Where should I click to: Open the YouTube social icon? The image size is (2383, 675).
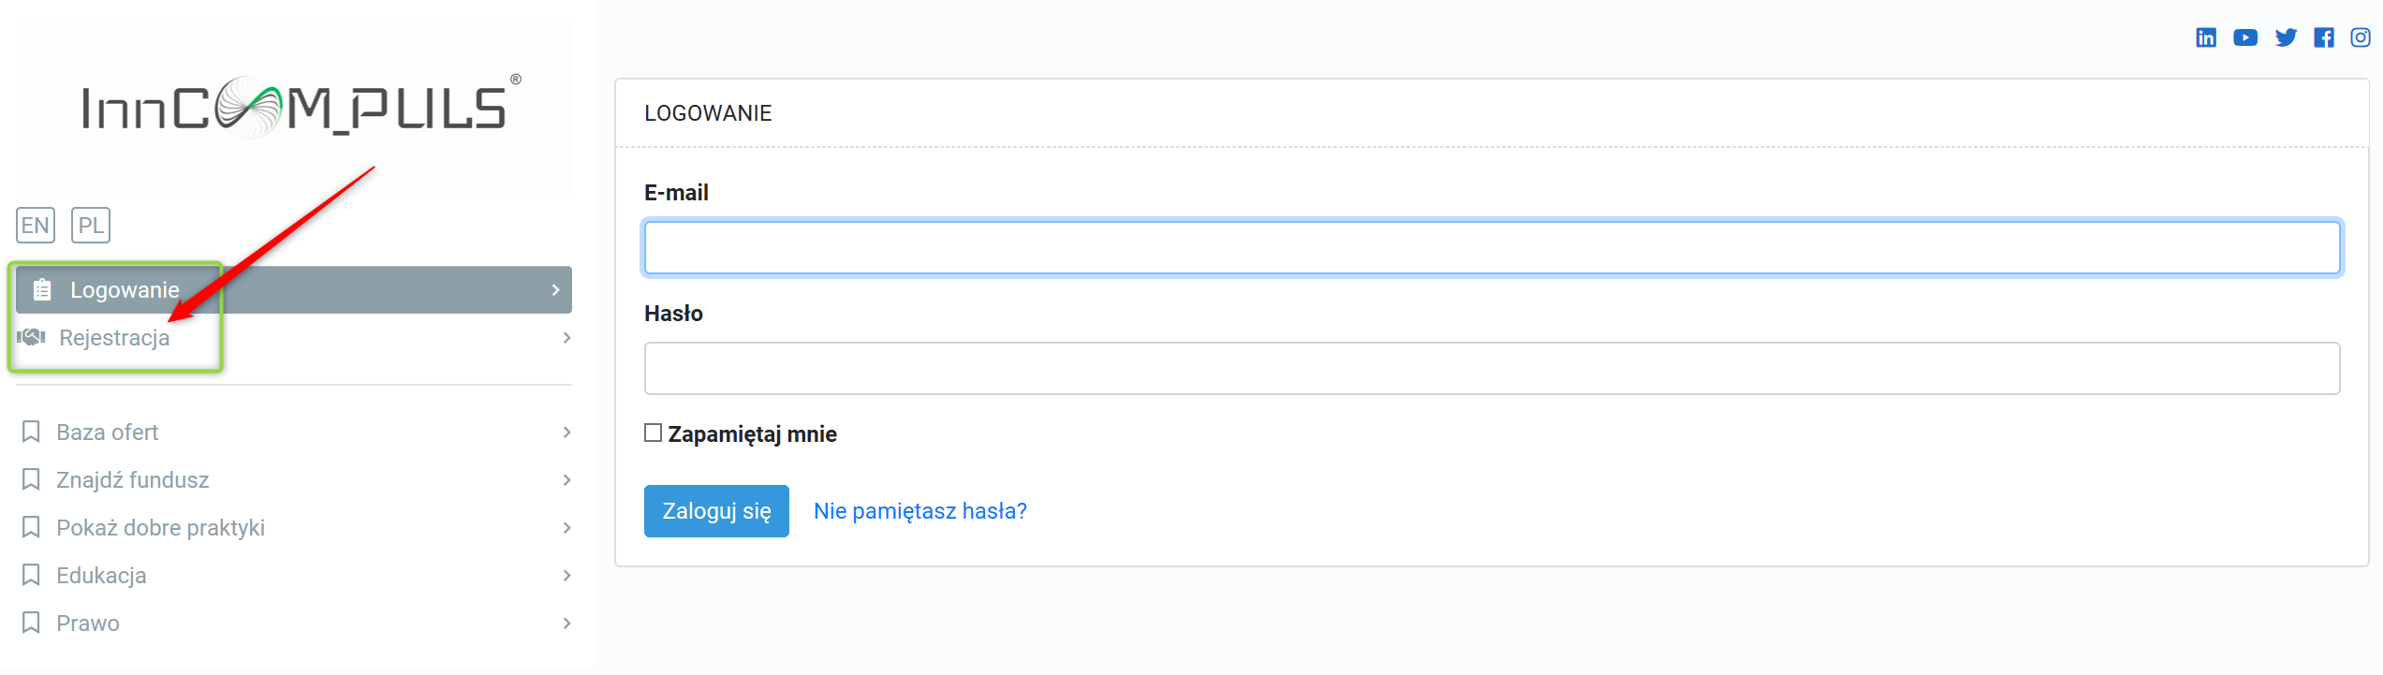[2245, 37]
